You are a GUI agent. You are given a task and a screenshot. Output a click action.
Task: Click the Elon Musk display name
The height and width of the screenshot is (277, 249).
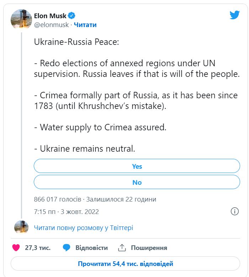tap(50, 16)
